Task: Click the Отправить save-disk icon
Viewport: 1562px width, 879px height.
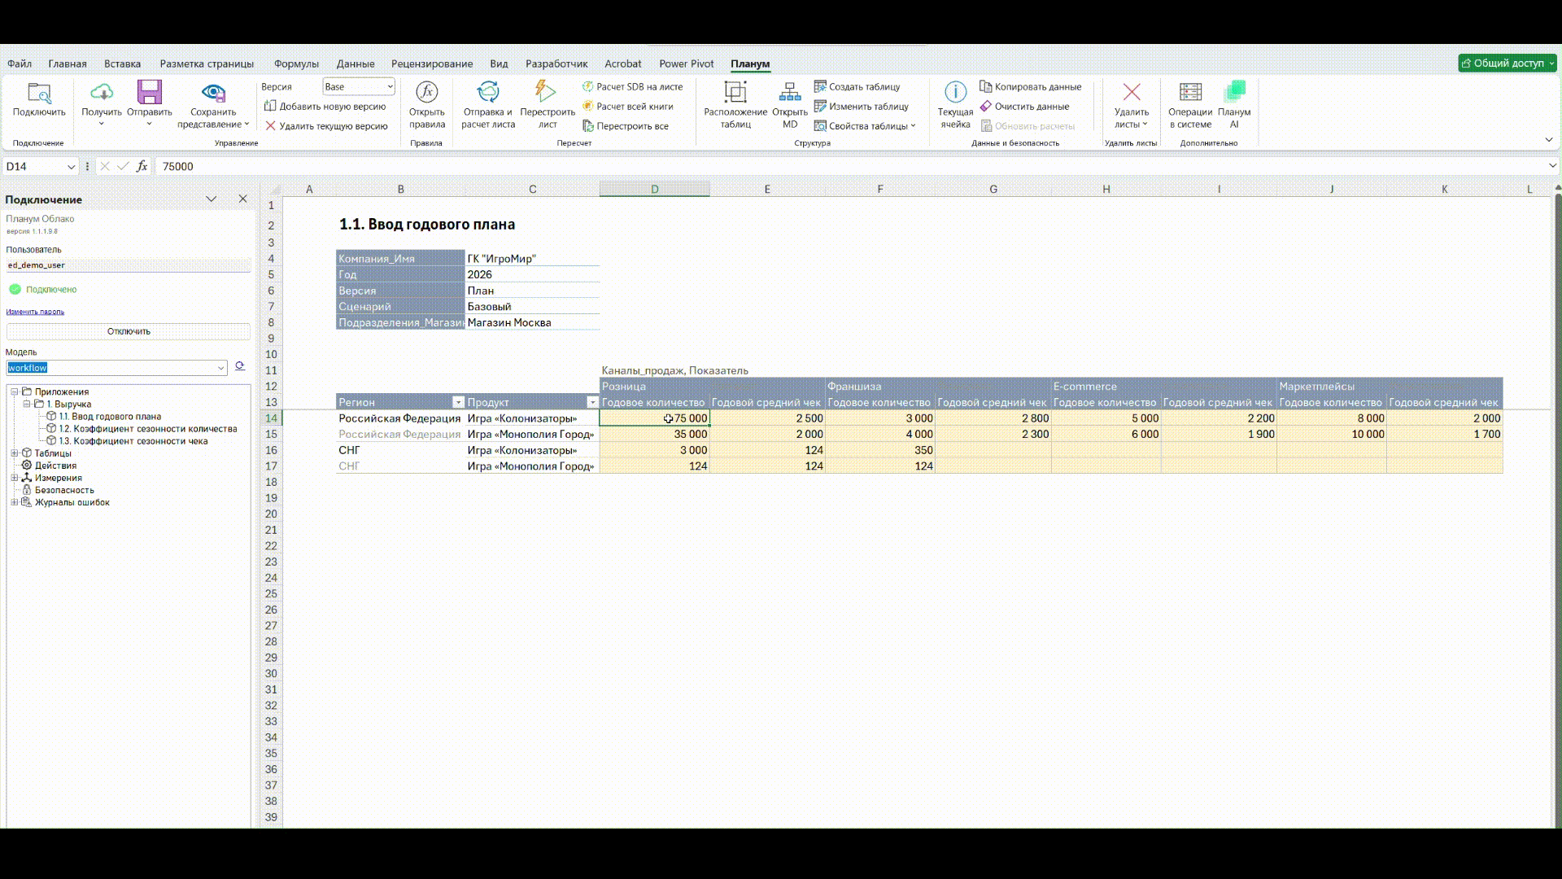Action: 150,93
